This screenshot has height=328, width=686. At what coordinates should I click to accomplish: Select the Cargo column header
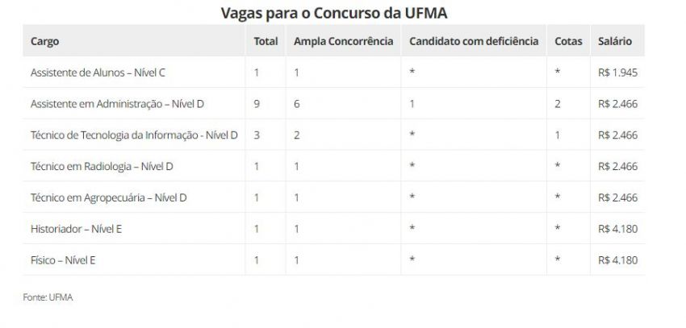45,41
